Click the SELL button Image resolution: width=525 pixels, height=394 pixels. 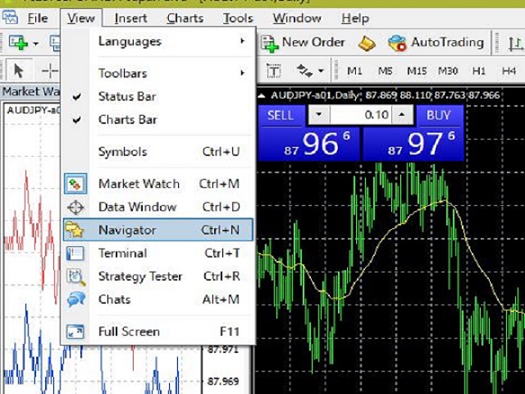click(281, 115)
